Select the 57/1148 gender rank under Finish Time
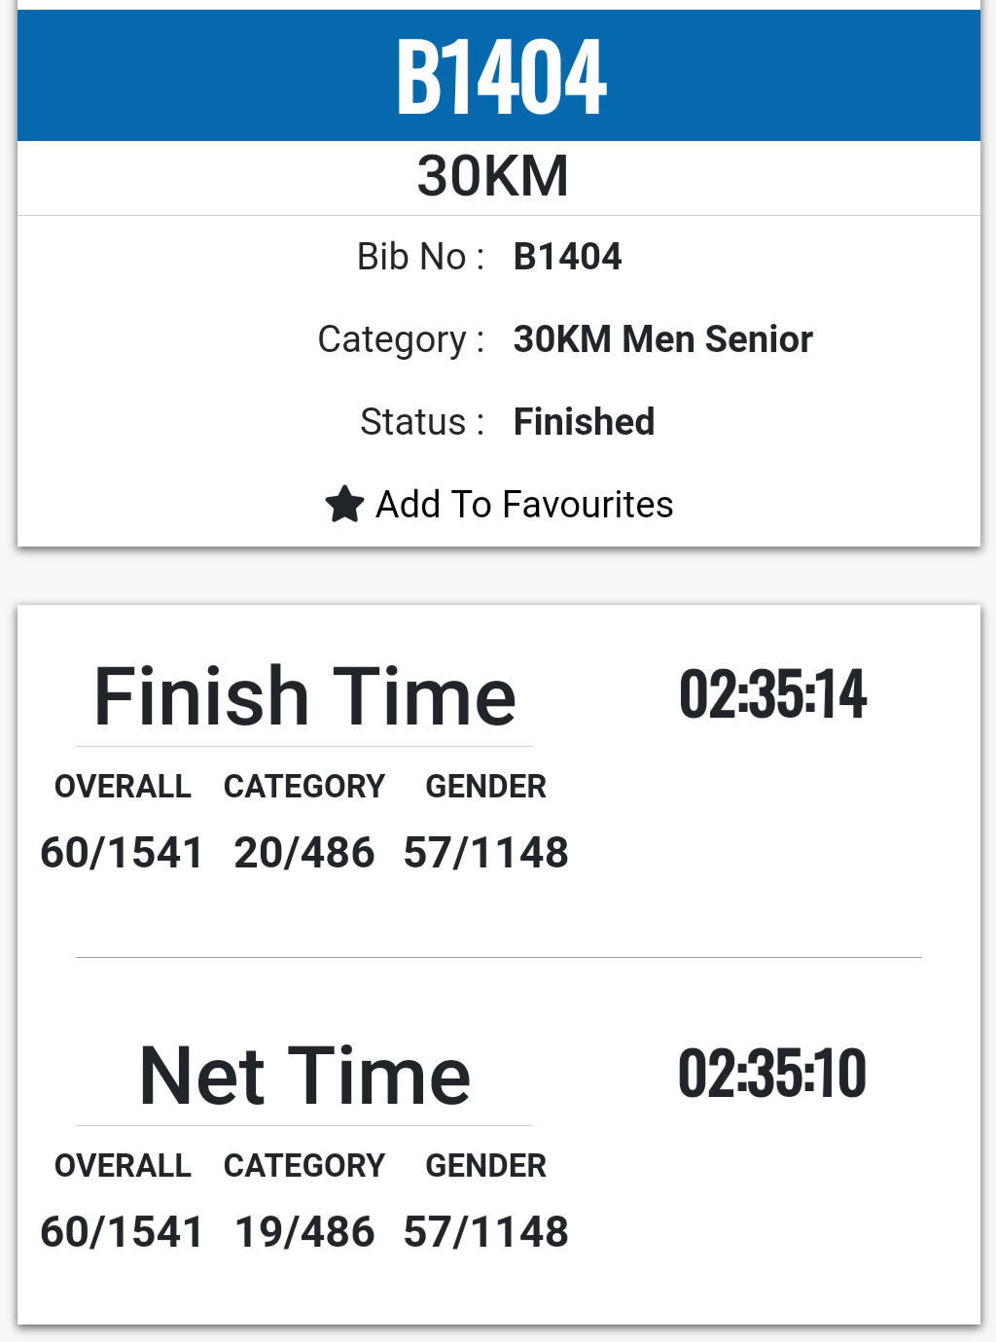 click(x=486, y=853)
